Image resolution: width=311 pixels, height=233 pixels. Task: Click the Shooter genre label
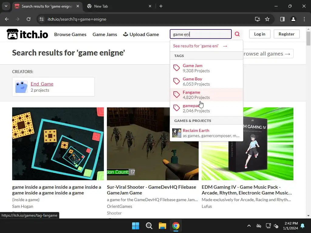[114, 213]
